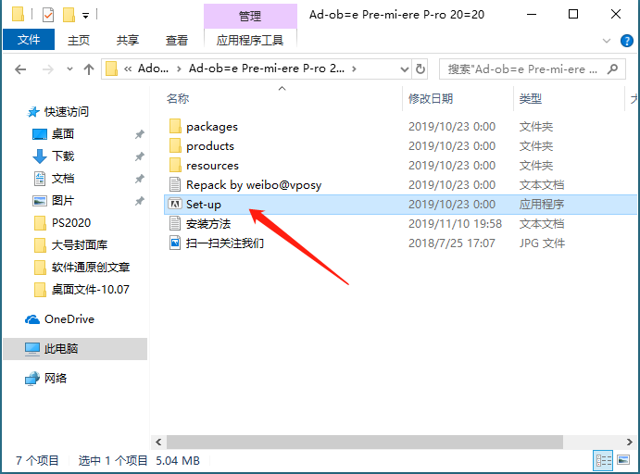Open the Customize Quick Access Toolbar dropdown
The height and width of the screenshot is (474, 640).
(x=86, y=16)
